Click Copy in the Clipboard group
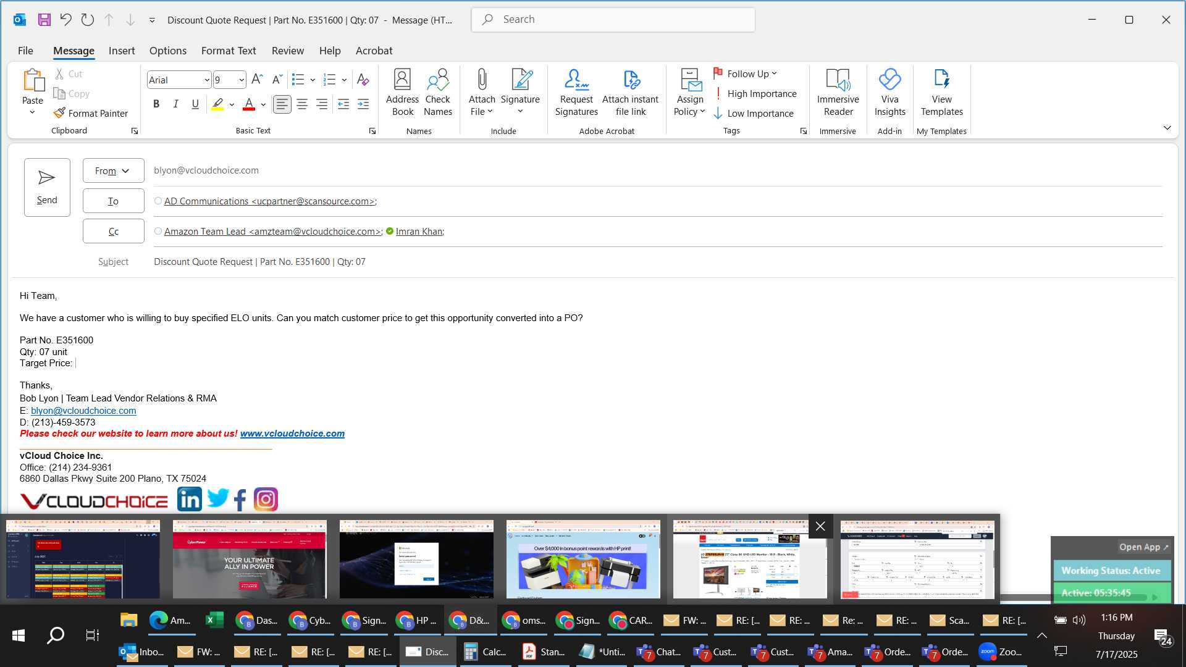The image size is (1186, 667). click(72, 93)
